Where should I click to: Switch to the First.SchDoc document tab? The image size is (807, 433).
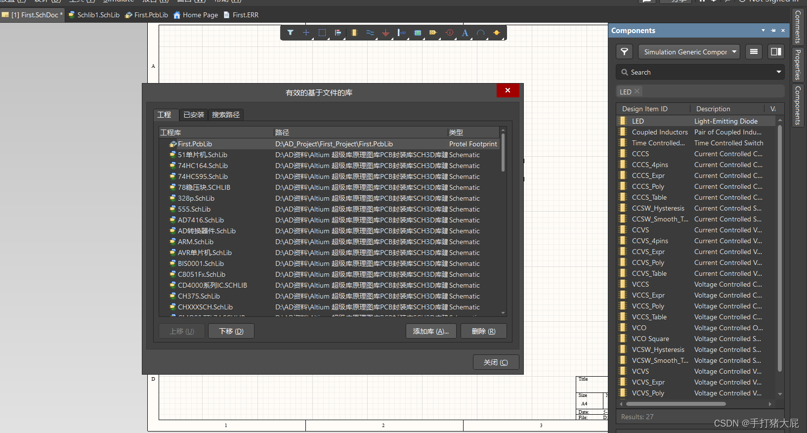tap(33, 15)
